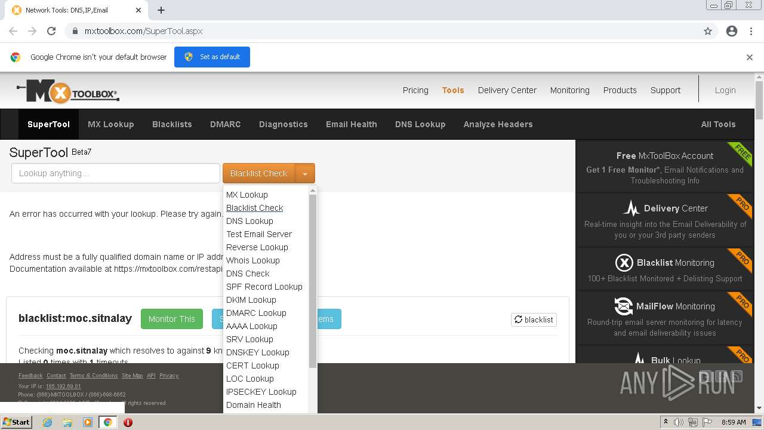Open the Diagnostics tab
764x430 pixels.
tap(284, 124)
